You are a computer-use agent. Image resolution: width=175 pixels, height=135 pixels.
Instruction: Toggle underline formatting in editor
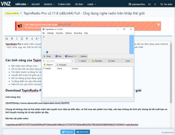[22, 39]
